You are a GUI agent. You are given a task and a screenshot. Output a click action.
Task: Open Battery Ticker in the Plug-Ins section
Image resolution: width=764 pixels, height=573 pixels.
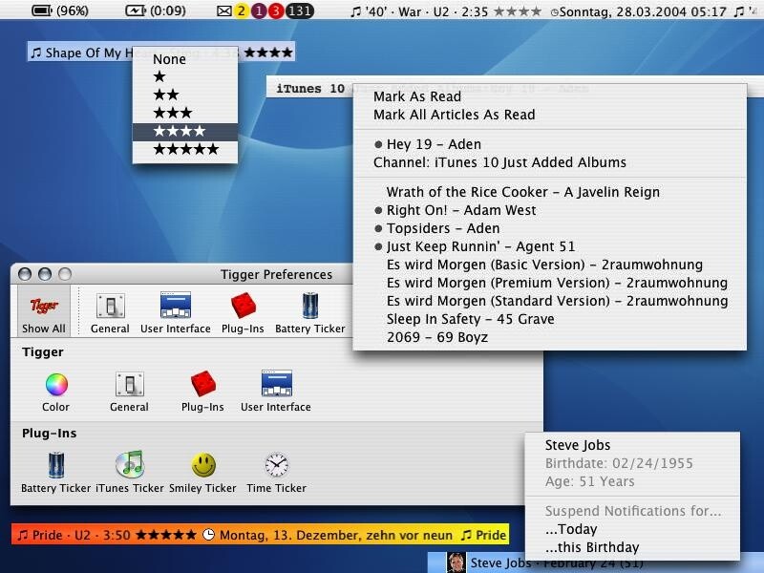click(x=55, y=466)
